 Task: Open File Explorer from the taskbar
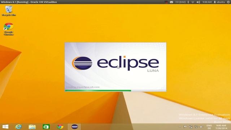(32, 127)
